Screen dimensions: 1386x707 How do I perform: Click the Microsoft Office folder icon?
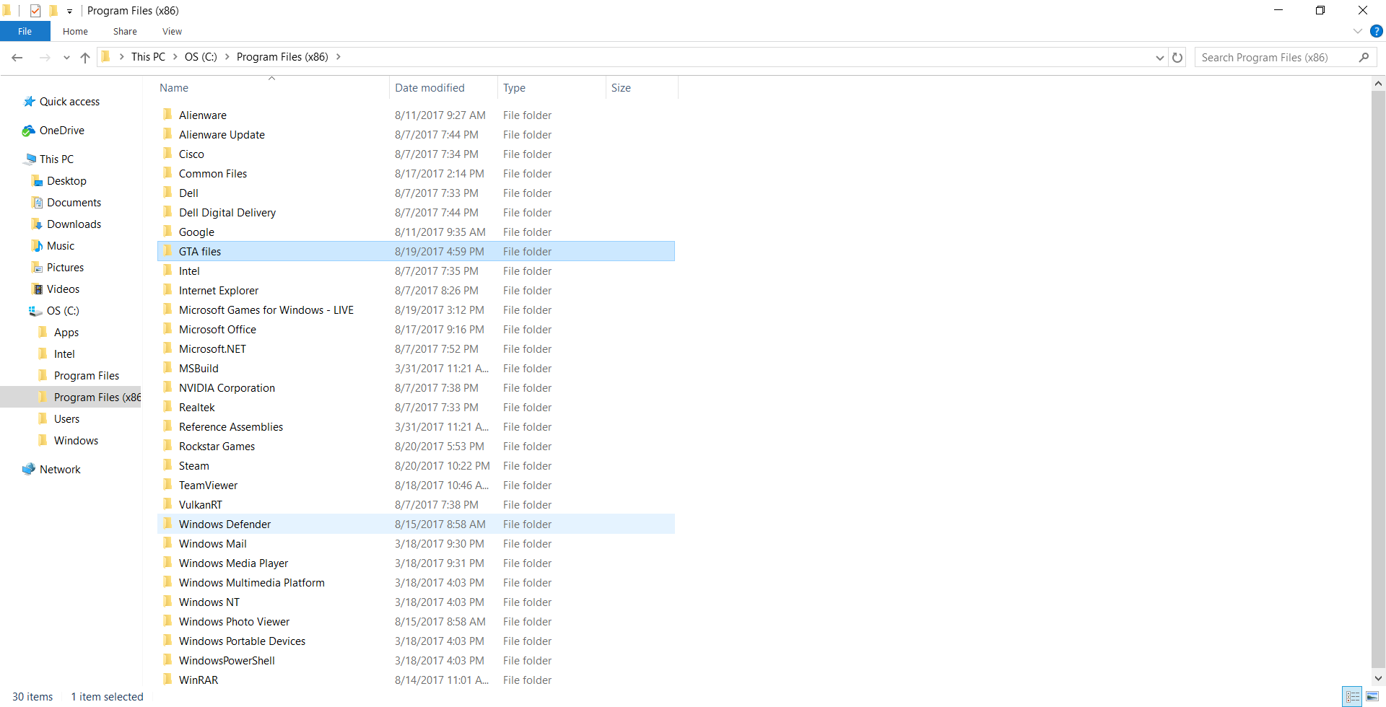pos(167,329)
